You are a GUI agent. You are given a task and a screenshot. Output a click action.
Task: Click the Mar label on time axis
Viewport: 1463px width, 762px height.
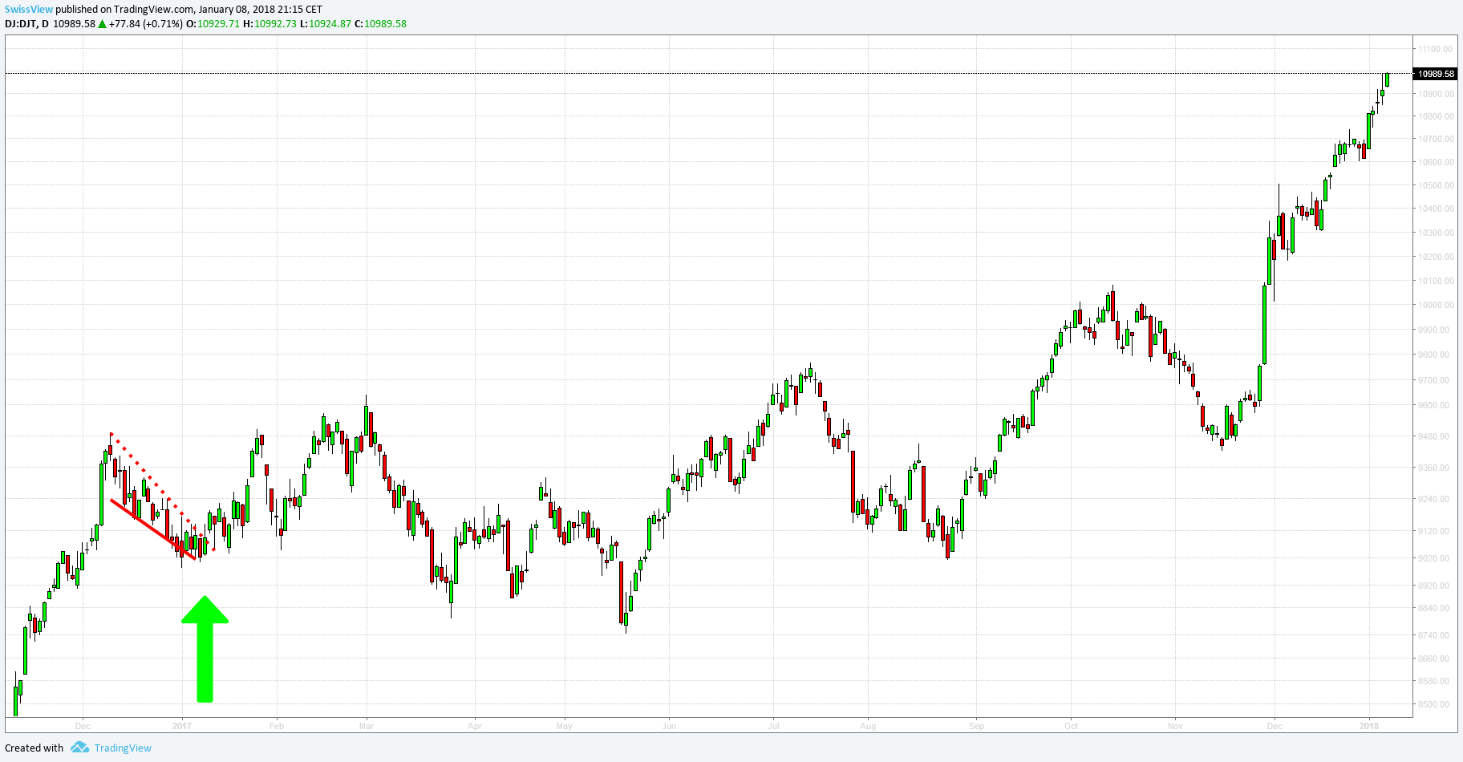tap(367, 726)
